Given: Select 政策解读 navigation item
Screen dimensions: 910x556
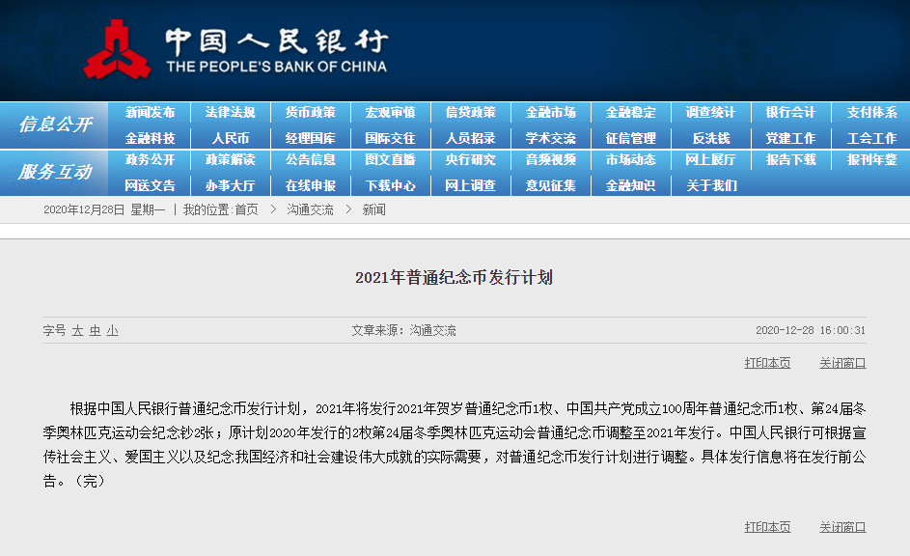Looking at the screenshot, I should point(230,159).
